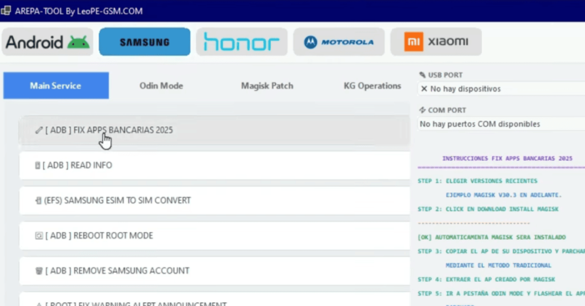Screen dimensions: 585x306
Task: Click the reboot icon beside REBOOT ROOT MODE
Action: click(39, 236)
